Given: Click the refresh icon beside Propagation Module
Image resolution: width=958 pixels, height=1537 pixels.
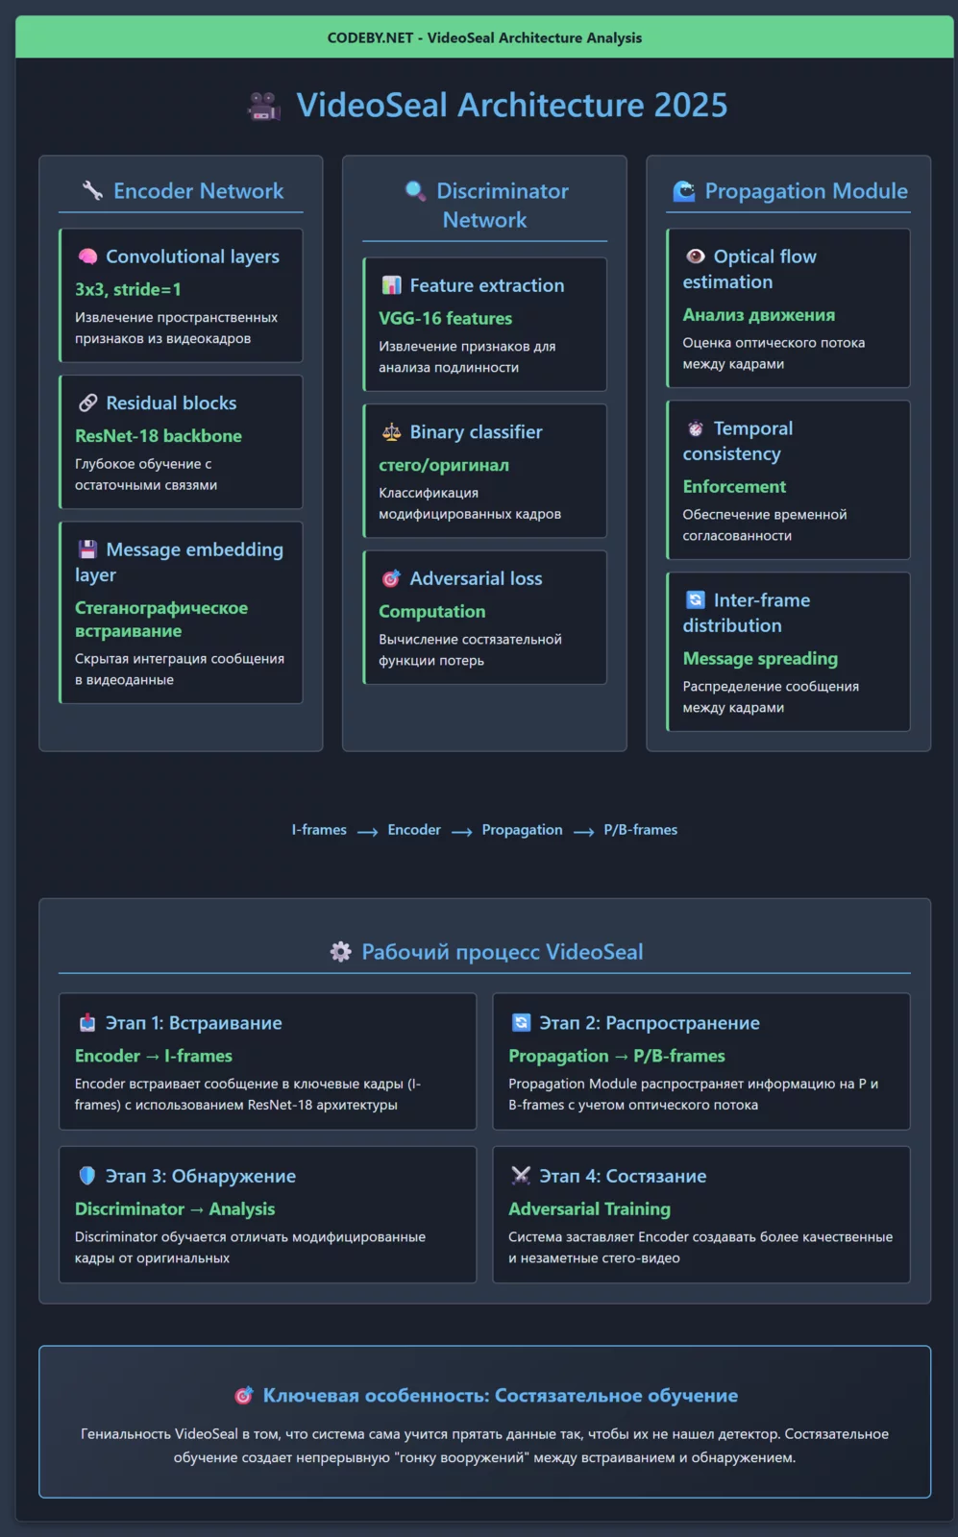Looking at the screenshot, I should tap(684, 190).
